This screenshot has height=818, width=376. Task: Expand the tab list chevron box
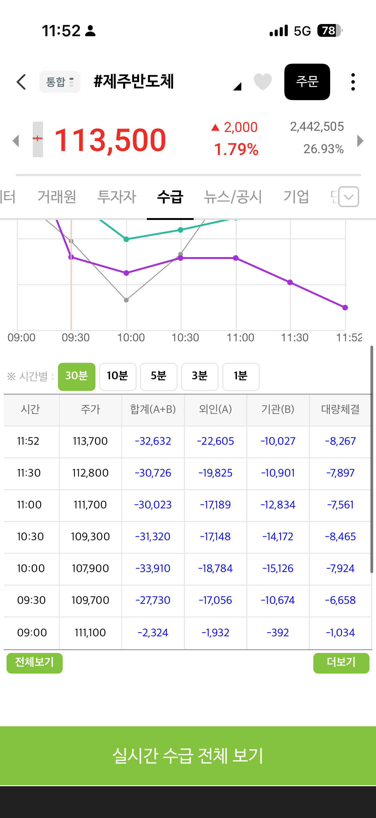[x=348, y=197]
